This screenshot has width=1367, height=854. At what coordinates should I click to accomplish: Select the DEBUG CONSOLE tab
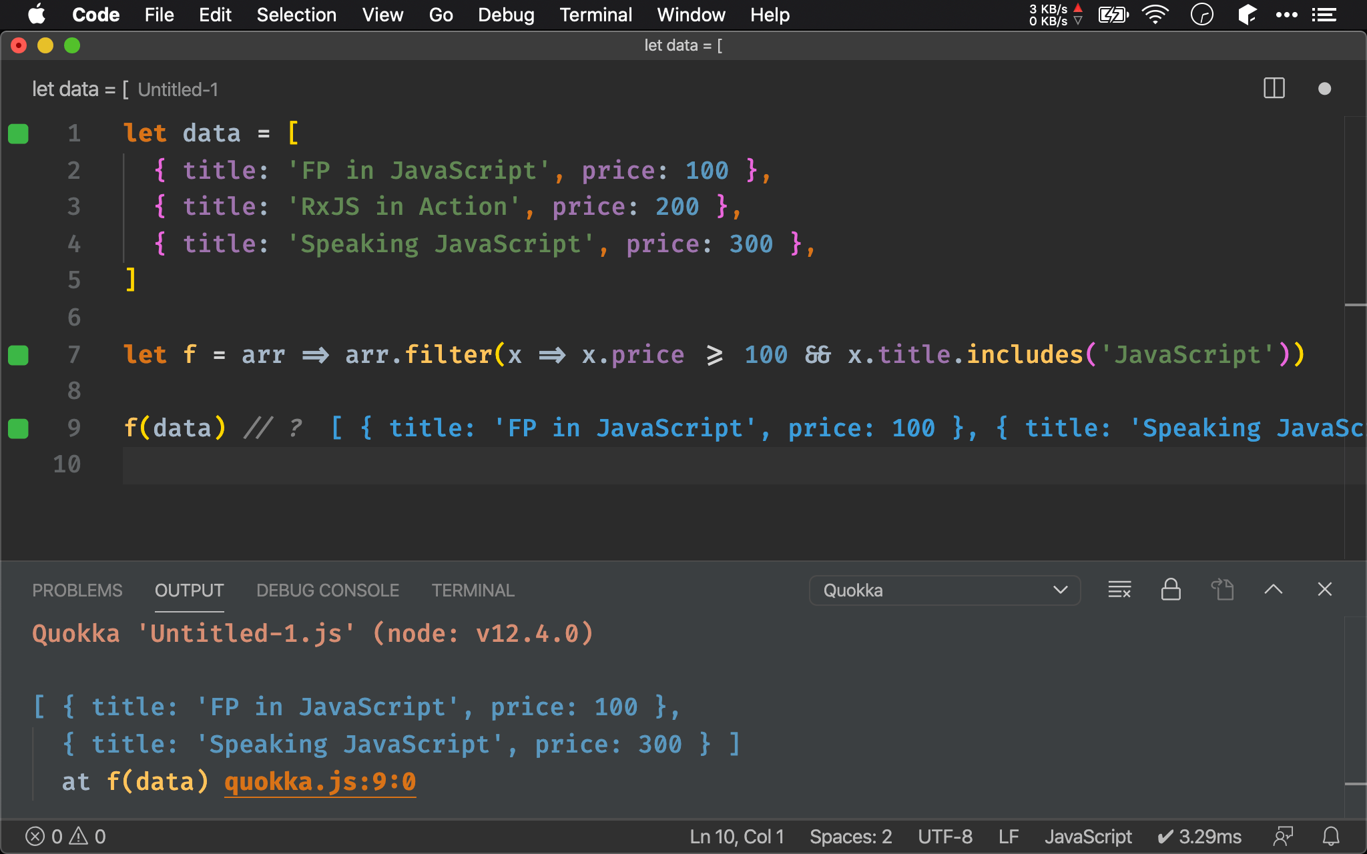pyautogui.click(x=326, y=590)
